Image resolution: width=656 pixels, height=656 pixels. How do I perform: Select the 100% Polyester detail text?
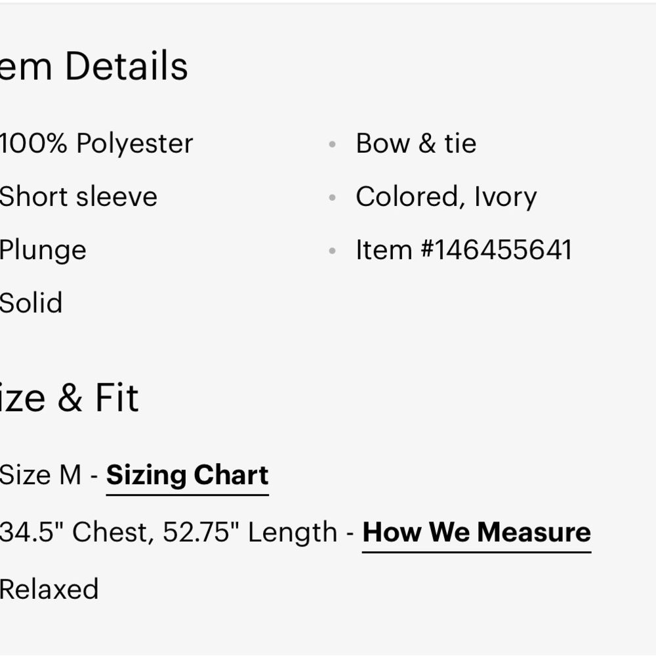pos(96,144)
